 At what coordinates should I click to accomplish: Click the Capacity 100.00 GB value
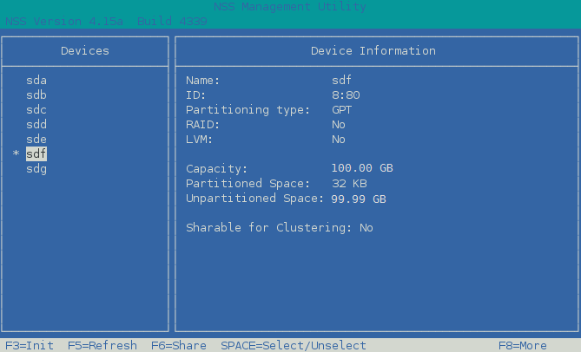tap(362, 169)
